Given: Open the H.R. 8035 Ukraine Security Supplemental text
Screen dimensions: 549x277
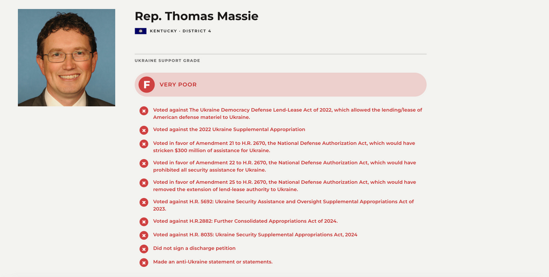Looking at the screenshot, I should pyautogui.click(x=255, y=235).
